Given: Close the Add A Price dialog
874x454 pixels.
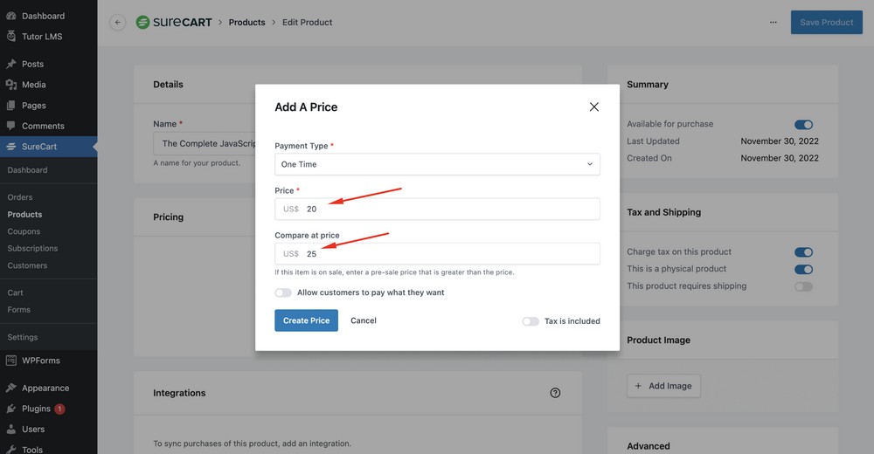Looking at the screenshot, I should tap(593, 107).
